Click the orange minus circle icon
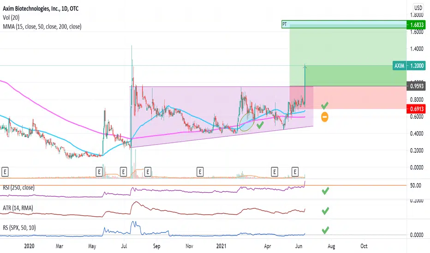430x253 pixels. tap(325, 117)
